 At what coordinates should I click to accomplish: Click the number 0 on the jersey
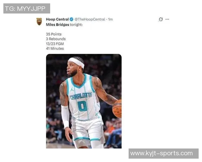coord(82,106)
